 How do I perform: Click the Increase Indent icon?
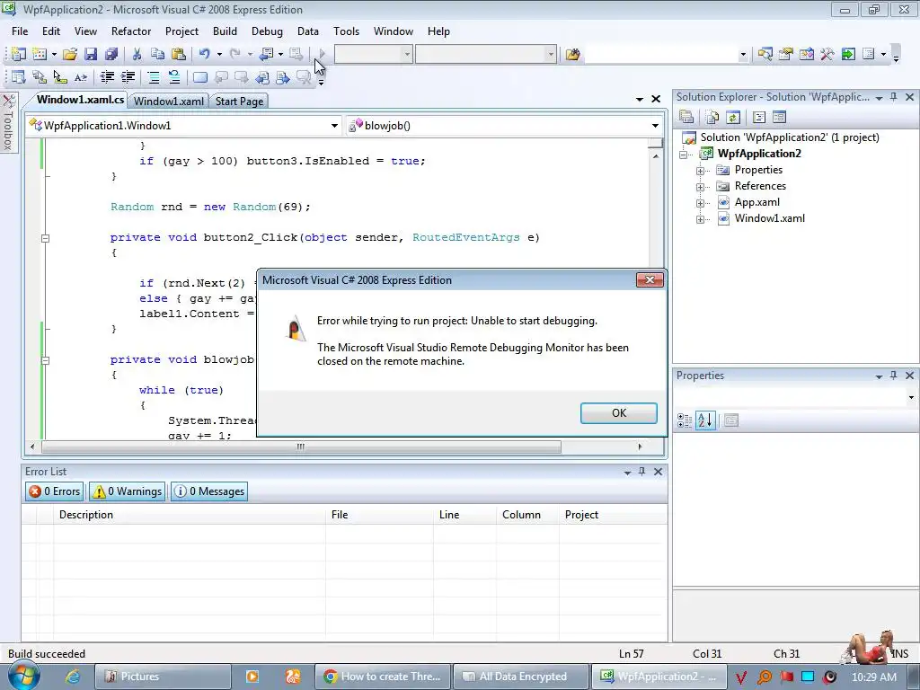click(x=128, y=77)
